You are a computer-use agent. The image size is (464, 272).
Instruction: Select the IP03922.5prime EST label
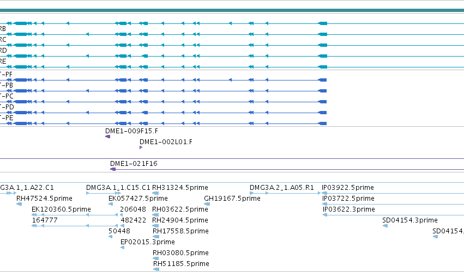coord(348,188)
